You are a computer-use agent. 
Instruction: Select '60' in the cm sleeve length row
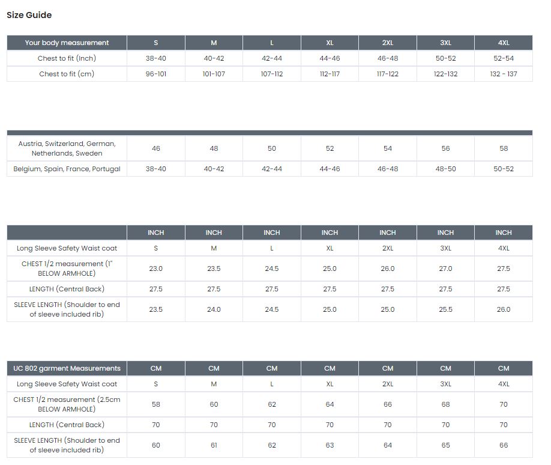[156, 445]
